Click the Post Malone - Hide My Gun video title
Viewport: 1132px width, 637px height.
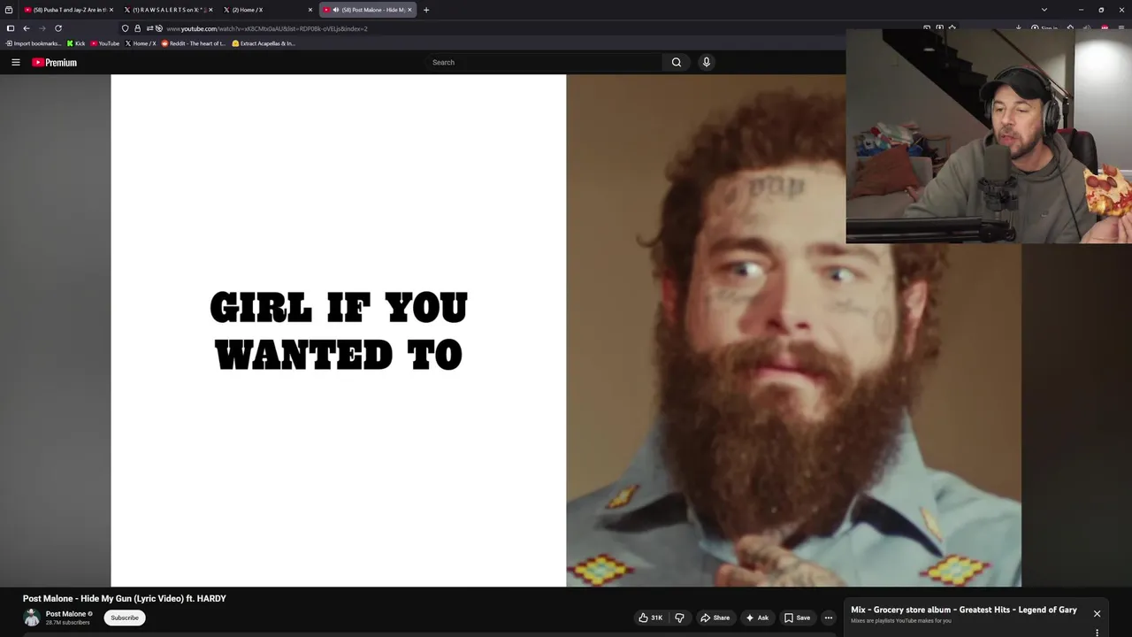(125, 599)
